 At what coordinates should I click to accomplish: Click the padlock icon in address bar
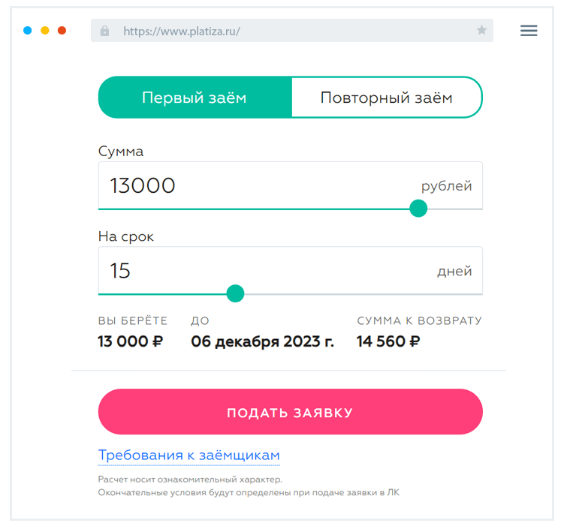tap(104, 31)
